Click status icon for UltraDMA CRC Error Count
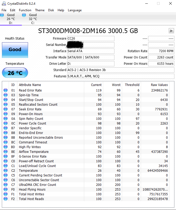 (6, 185)
